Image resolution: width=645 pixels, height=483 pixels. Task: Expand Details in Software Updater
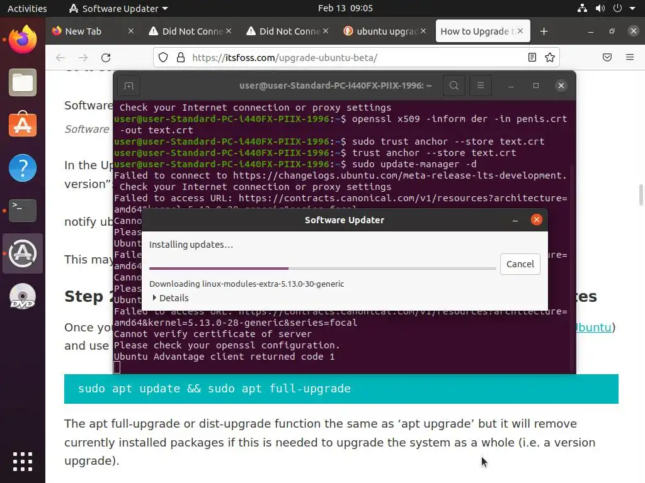click(x=170, y=297)
